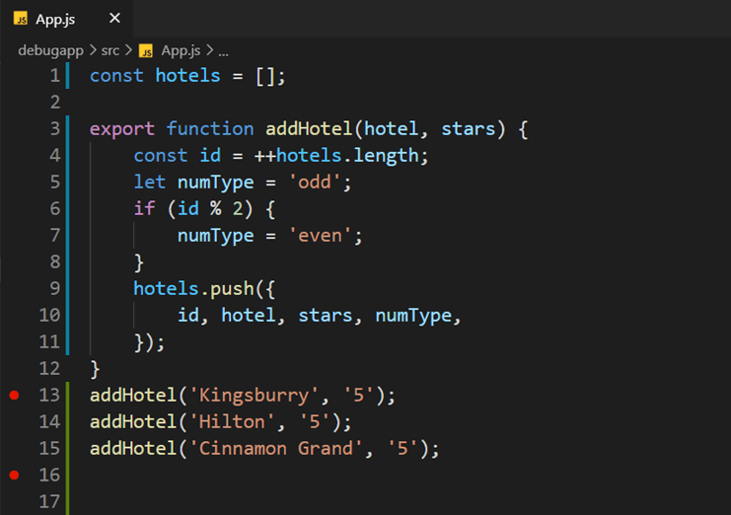Click 'hotels' in const hotels declaration
The width and height of the screenshot is (731, 515).
coord(187,76)
